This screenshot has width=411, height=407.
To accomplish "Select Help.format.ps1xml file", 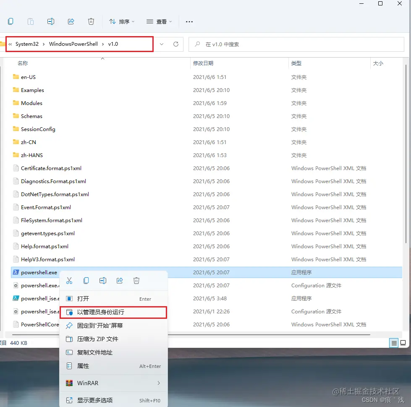I will point(45,247).
